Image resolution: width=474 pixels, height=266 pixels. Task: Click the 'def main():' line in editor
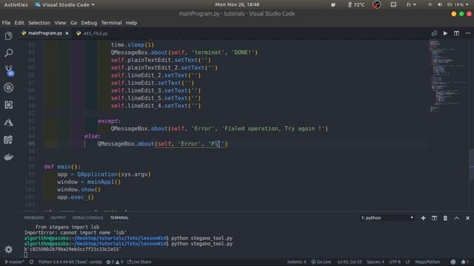point(62,166)
